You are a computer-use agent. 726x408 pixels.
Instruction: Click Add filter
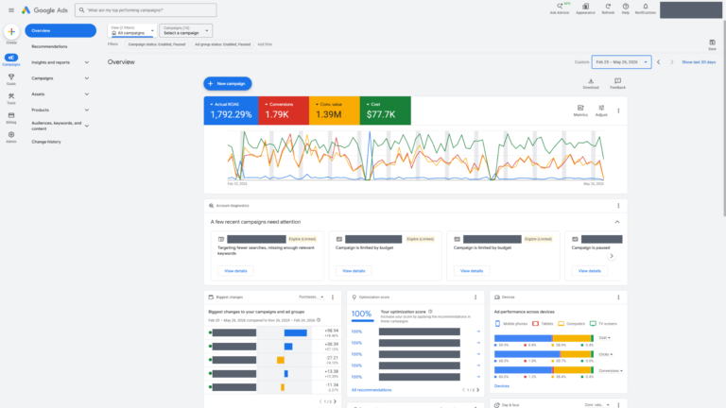pyautogui.click(x=265, y=44)
